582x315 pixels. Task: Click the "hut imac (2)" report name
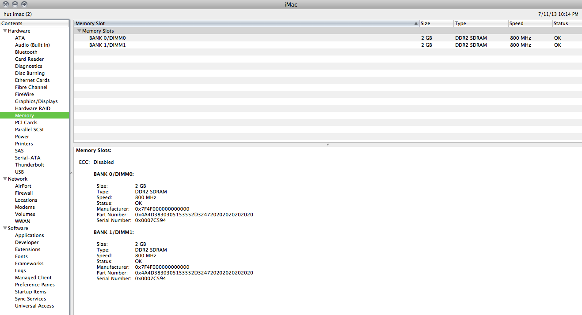click(18, 14)
